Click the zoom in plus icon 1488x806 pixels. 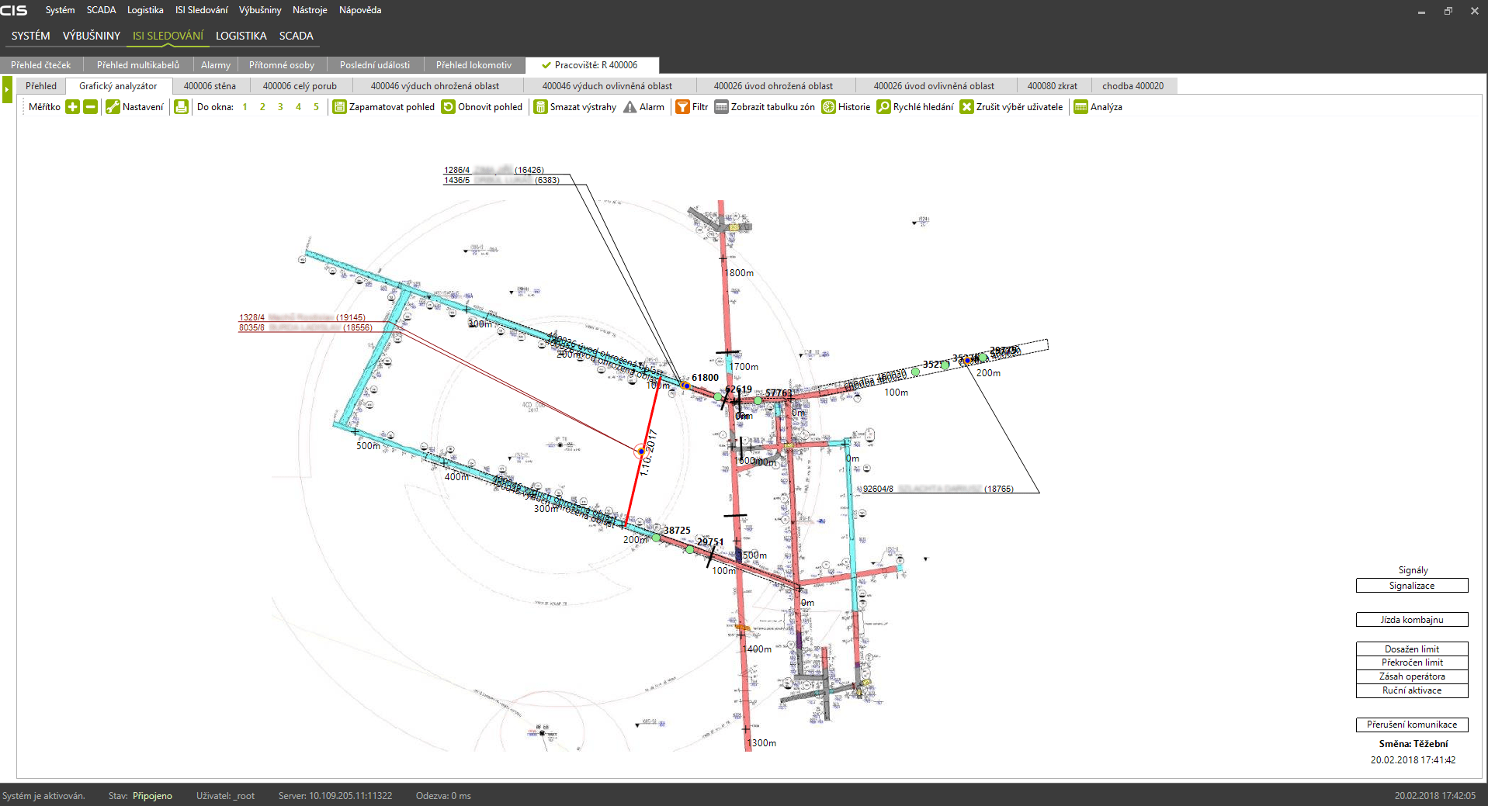(72, 107)
